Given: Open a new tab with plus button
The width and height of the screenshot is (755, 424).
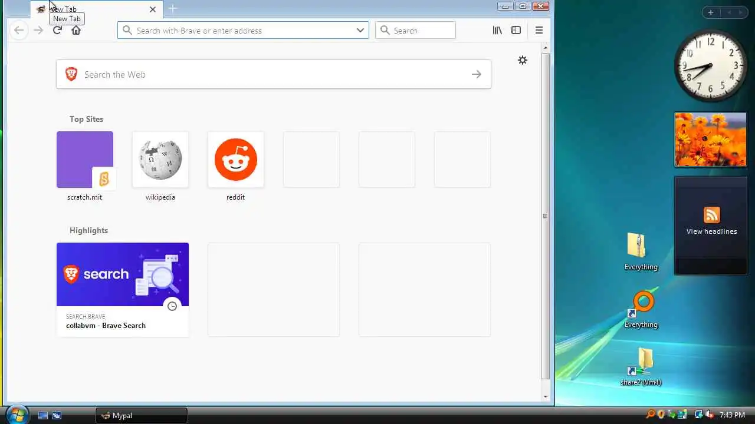Looking at the screenshot, I should click(x=173, y=8).
